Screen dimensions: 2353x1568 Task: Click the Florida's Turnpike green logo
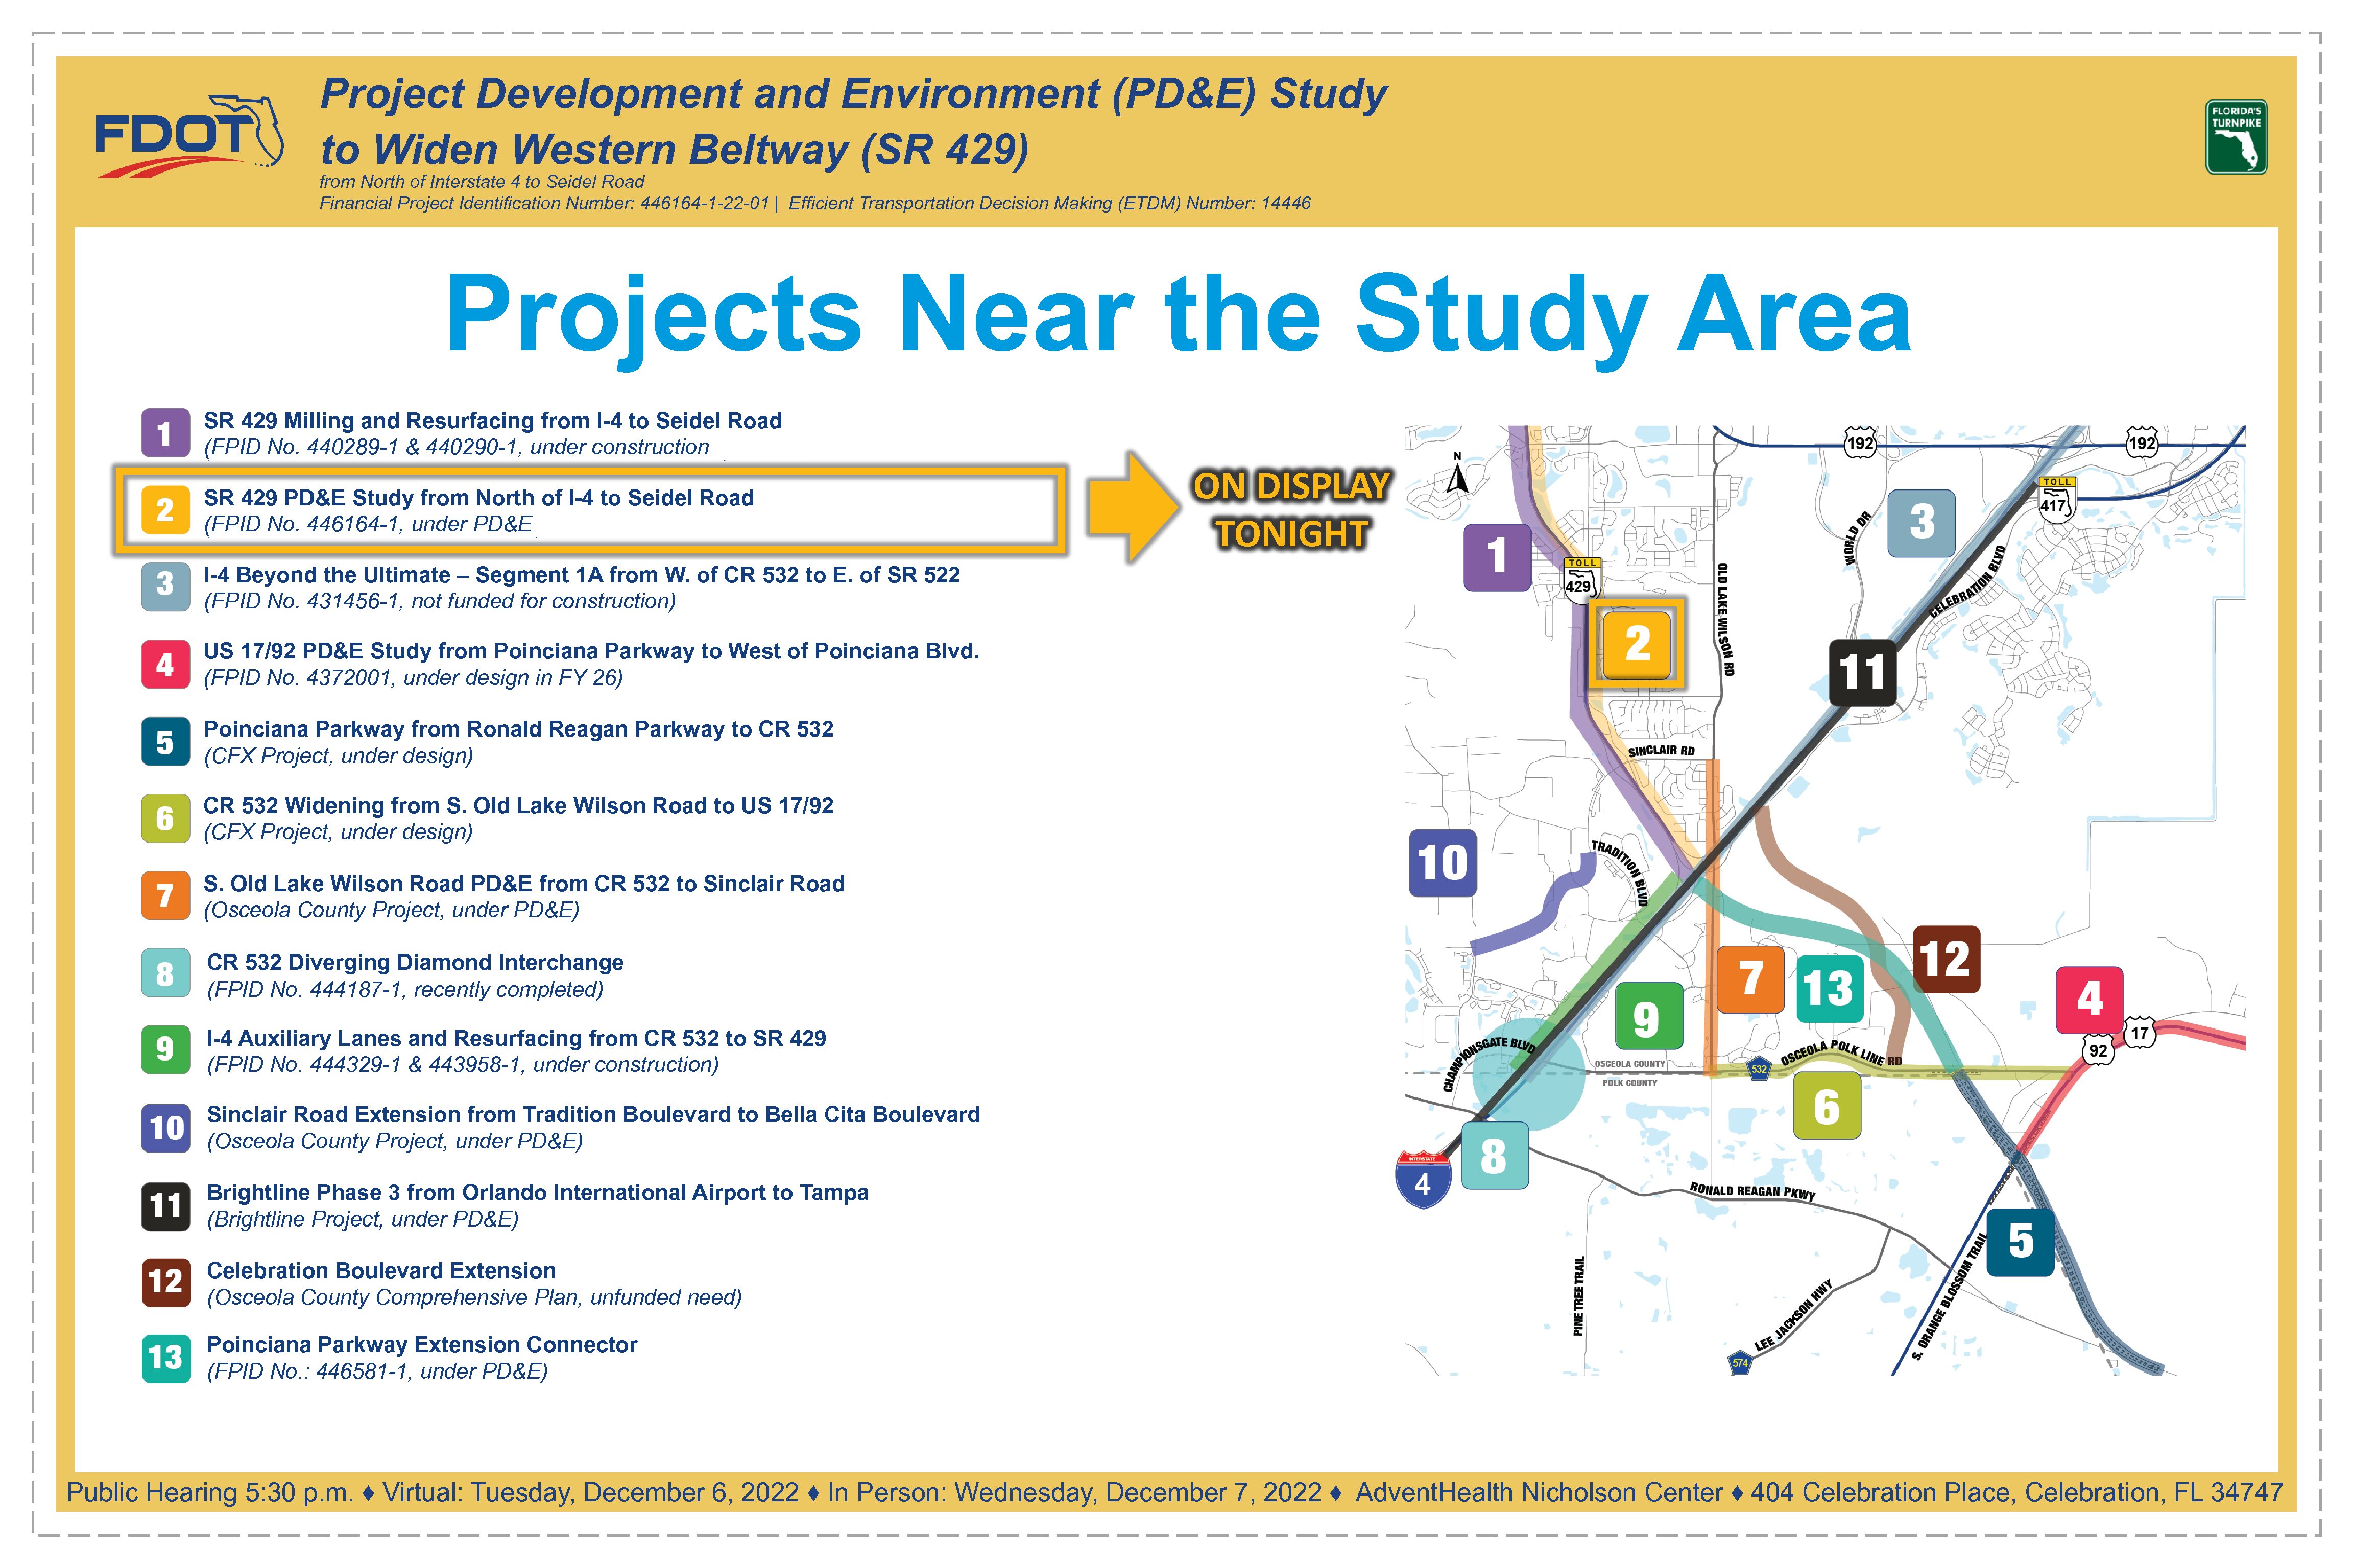point(2236,137)
